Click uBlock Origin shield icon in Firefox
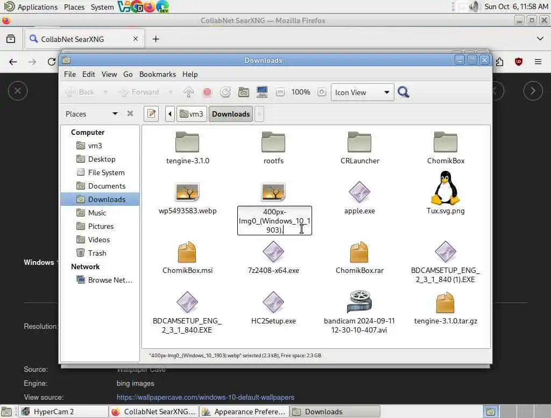The height and width of the screenshot is (418, 551). click(x=518, y=62)
